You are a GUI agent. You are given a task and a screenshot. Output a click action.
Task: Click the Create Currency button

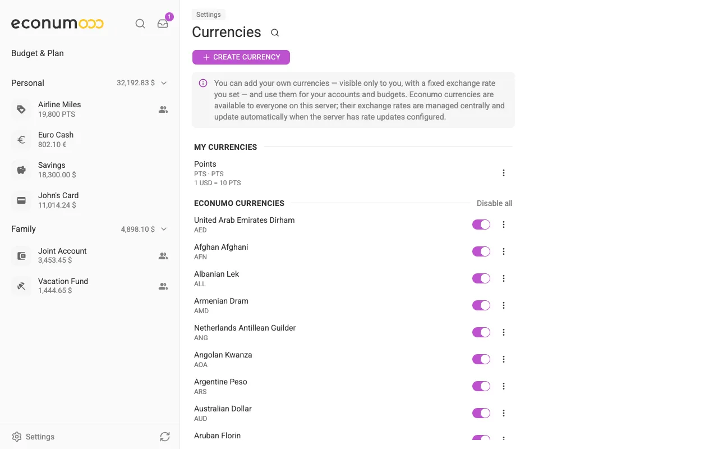241,57
